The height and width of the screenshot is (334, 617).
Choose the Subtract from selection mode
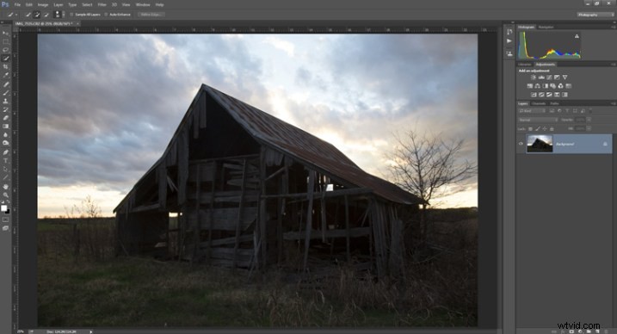46,15
